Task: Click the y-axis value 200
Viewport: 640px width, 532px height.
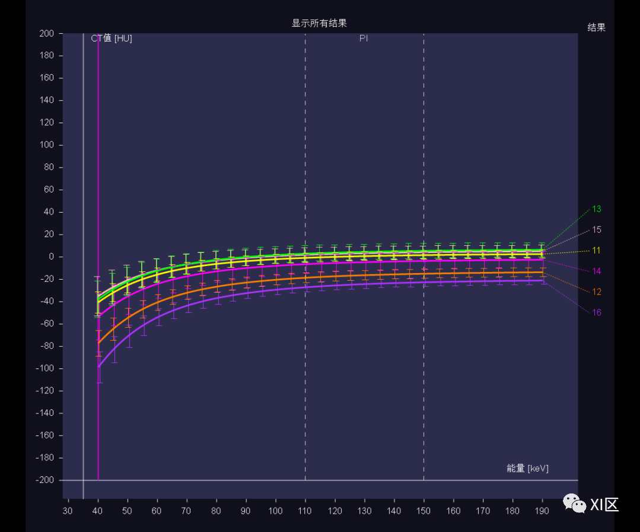Action: coord(46,33)
